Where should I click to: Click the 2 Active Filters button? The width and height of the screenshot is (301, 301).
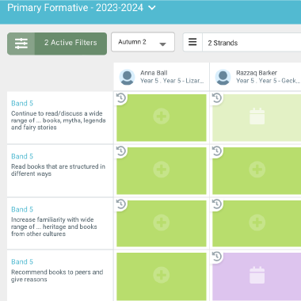(x=70, y=44)
